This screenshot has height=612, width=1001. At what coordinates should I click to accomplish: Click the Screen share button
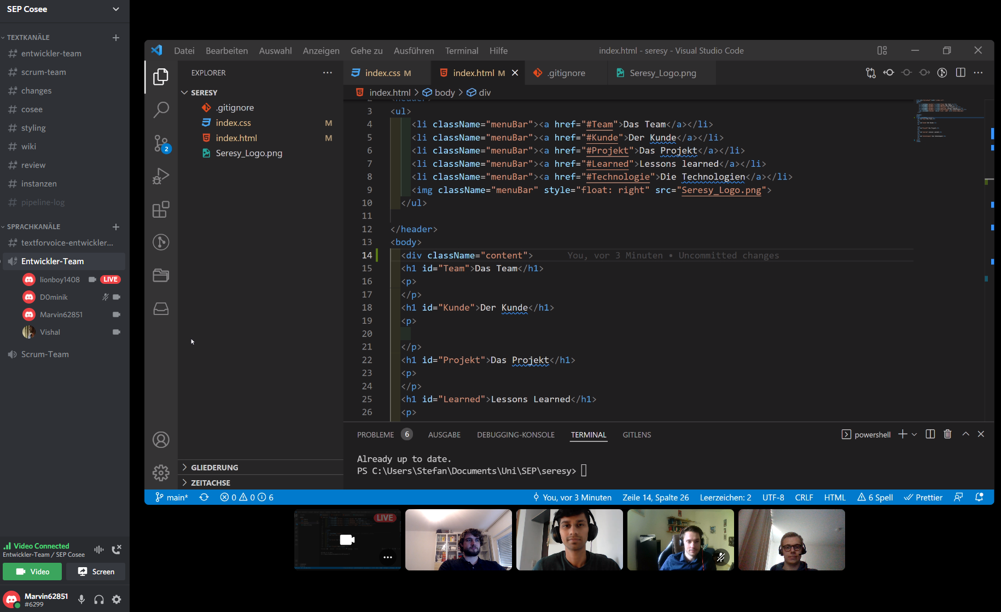point(96,572)
